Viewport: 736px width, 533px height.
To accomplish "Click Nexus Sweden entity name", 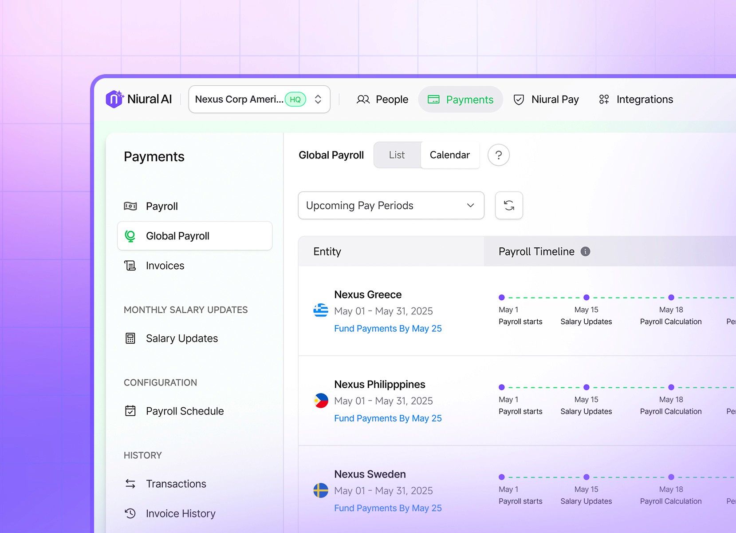I will [x=370, y=474].
